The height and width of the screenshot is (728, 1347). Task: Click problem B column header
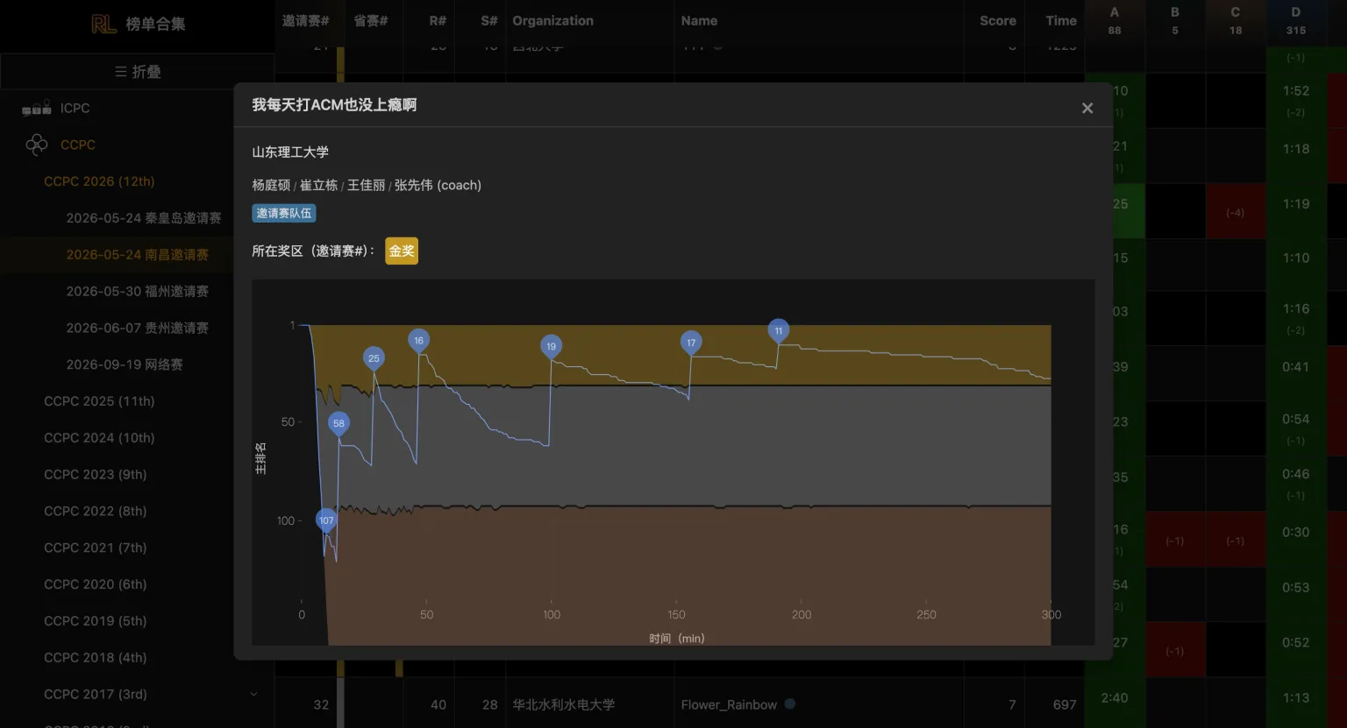[1175, 21]
